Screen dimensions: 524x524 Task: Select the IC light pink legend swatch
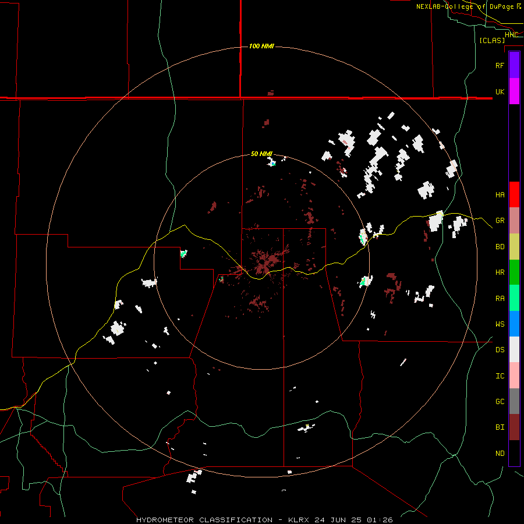514,376
